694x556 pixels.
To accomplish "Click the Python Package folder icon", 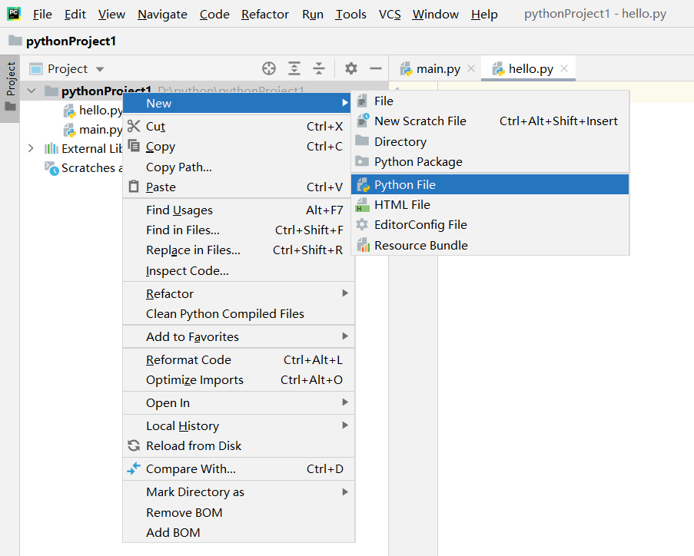I will [x=362, y=161].
